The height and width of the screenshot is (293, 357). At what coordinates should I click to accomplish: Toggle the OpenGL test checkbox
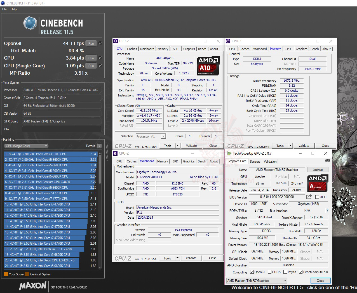100,43
